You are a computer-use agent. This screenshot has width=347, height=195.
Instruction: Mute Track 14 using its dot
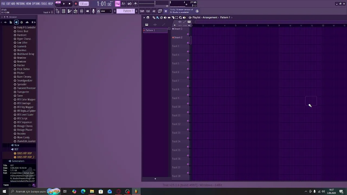click(188, 147)
